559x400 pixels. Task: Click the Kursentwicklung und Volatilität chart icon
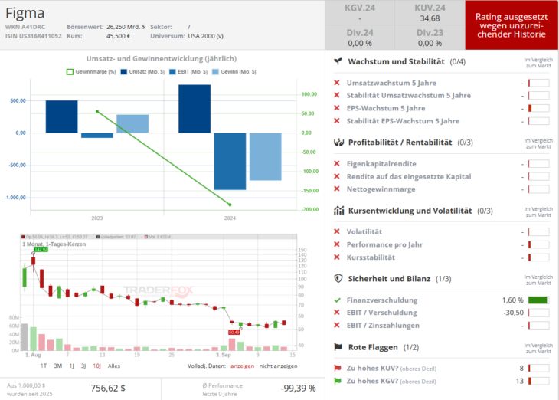338,211
